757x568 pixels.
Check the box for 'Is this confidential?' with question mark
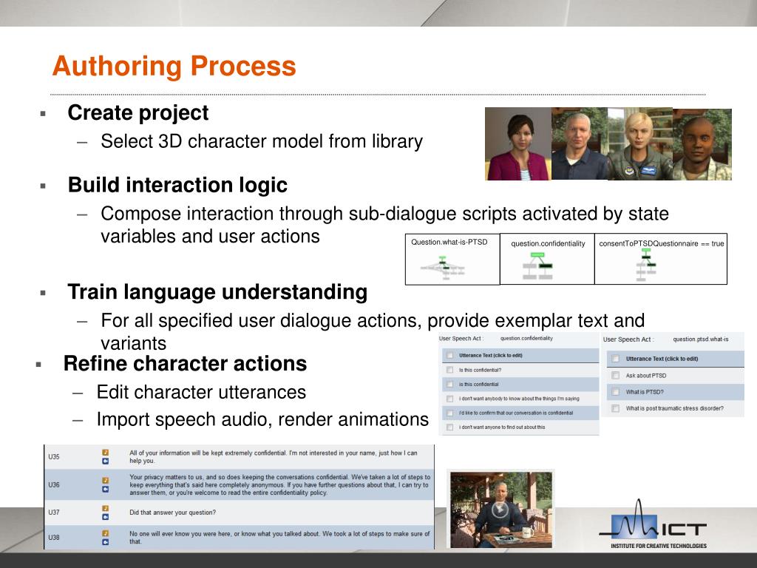pyautogui.click(x=450, y=370)
